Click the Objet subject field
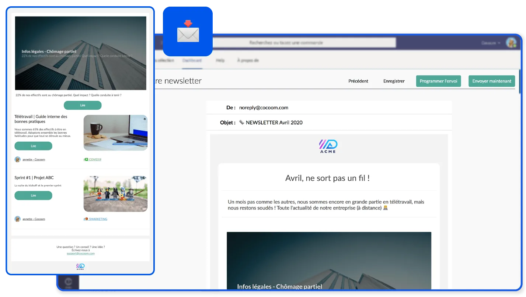This screenshot has width=526, height=297. coord(329,122)
